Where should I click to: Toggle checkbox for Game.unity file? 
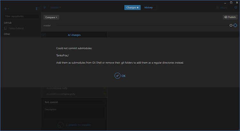(x=44, y=94)
